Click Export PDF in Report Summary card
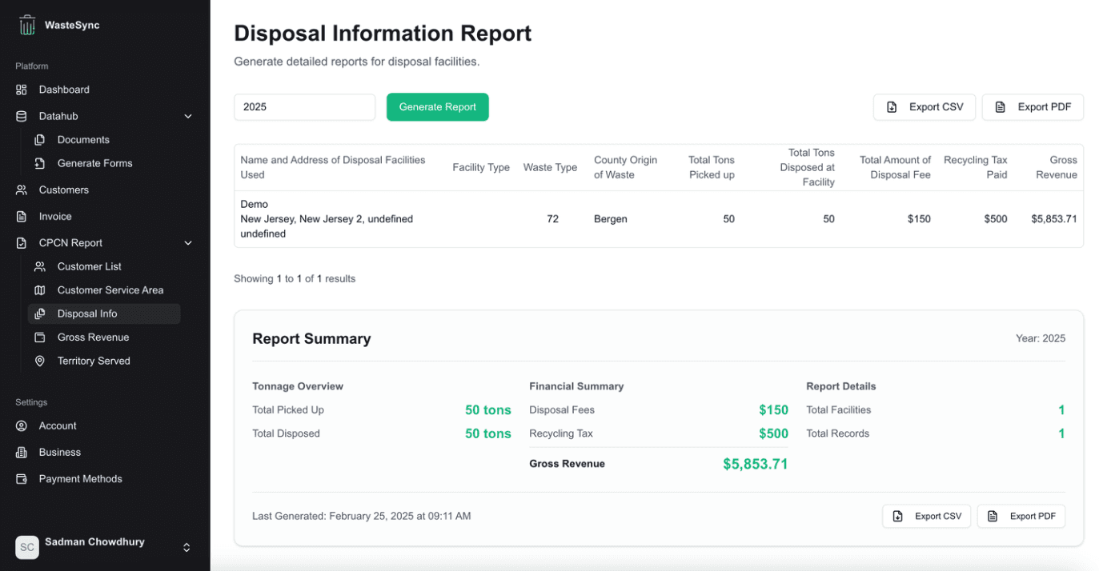Screen dimensions: 1099x571 pos(1021,516)
